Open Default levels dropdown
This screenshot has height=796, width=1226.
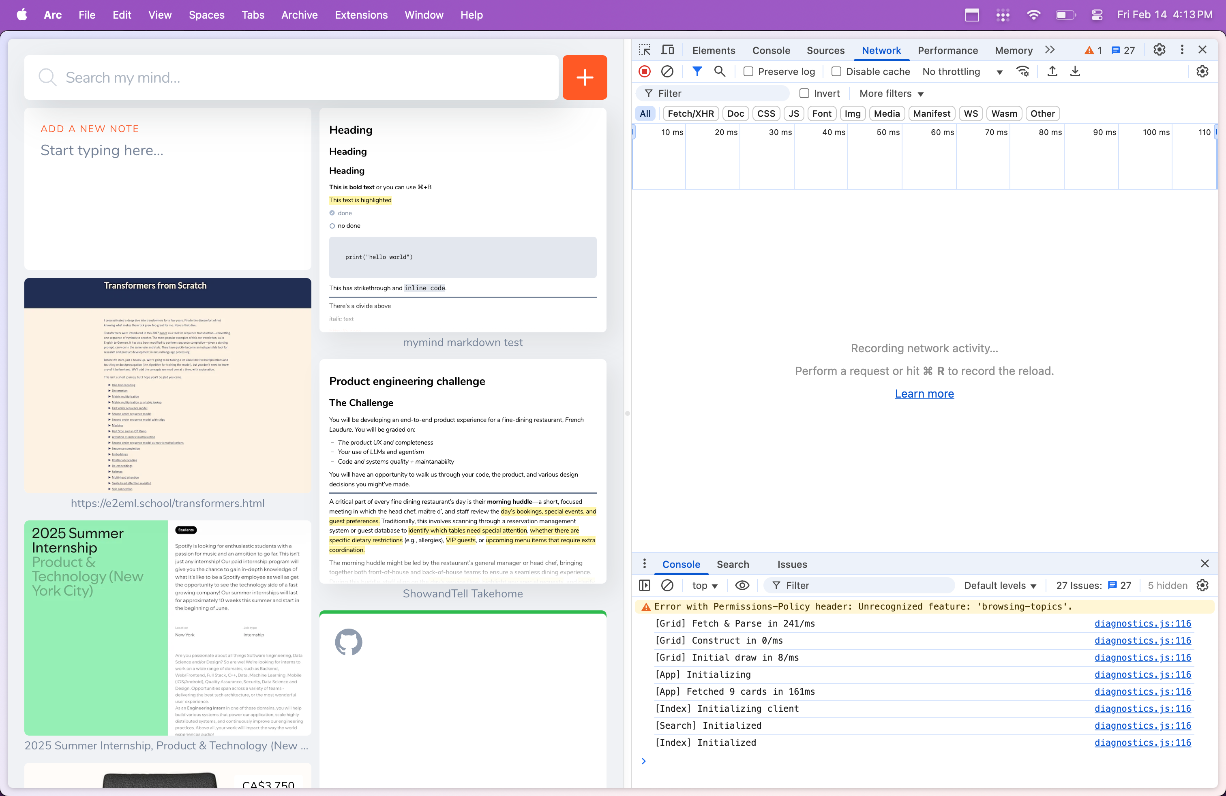tap(1000, 585)
